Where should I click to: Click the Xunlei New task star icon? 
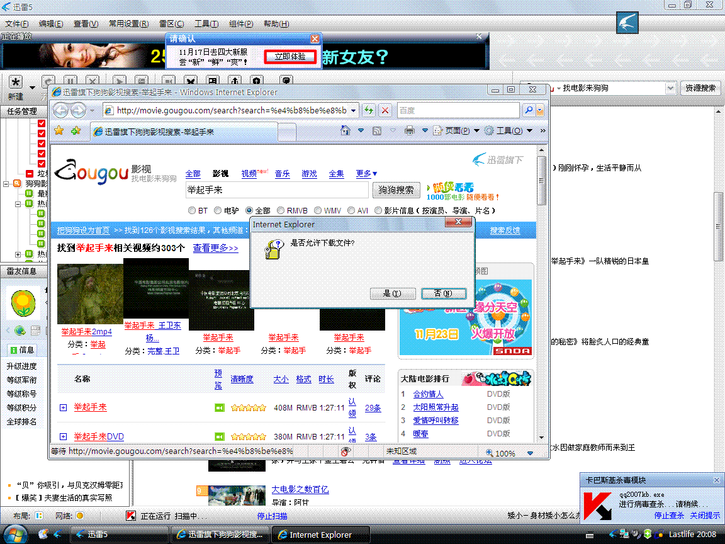[16, 82]
